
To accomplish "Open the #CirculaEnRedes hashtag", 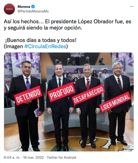I will click(45, 46).
